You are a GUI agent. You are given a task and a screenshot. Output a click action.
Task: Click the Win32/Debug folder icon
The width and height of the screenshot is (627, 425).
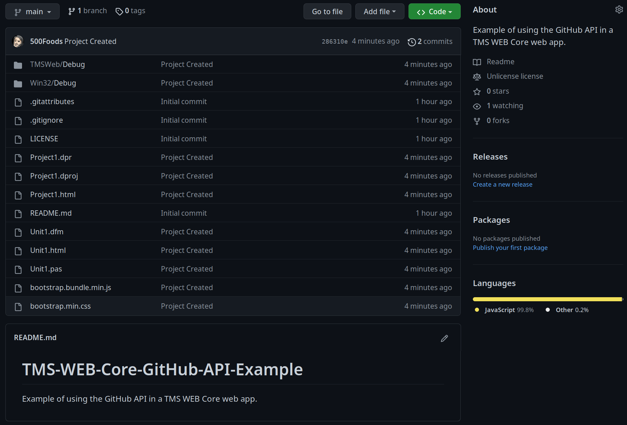(18, 83)
